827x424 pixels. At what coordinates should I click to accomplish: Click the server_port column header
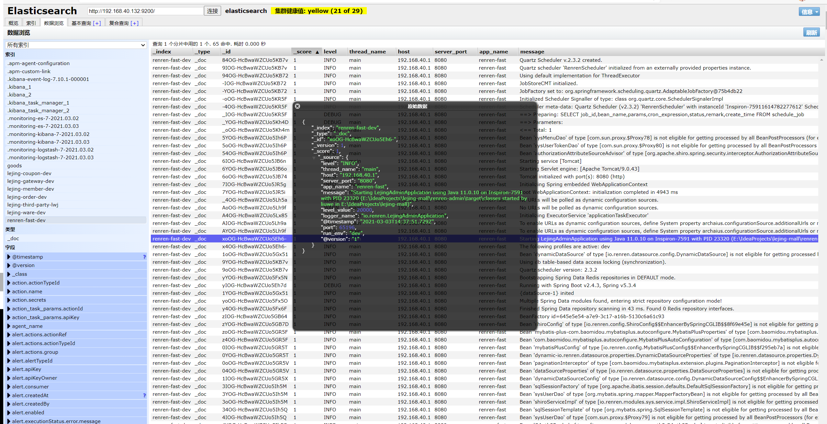coord(455,51)
